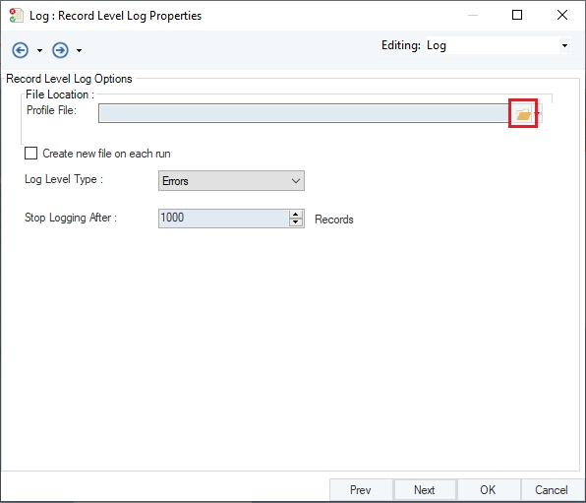
Task: Click the Next button
Action: click(425, 490)
